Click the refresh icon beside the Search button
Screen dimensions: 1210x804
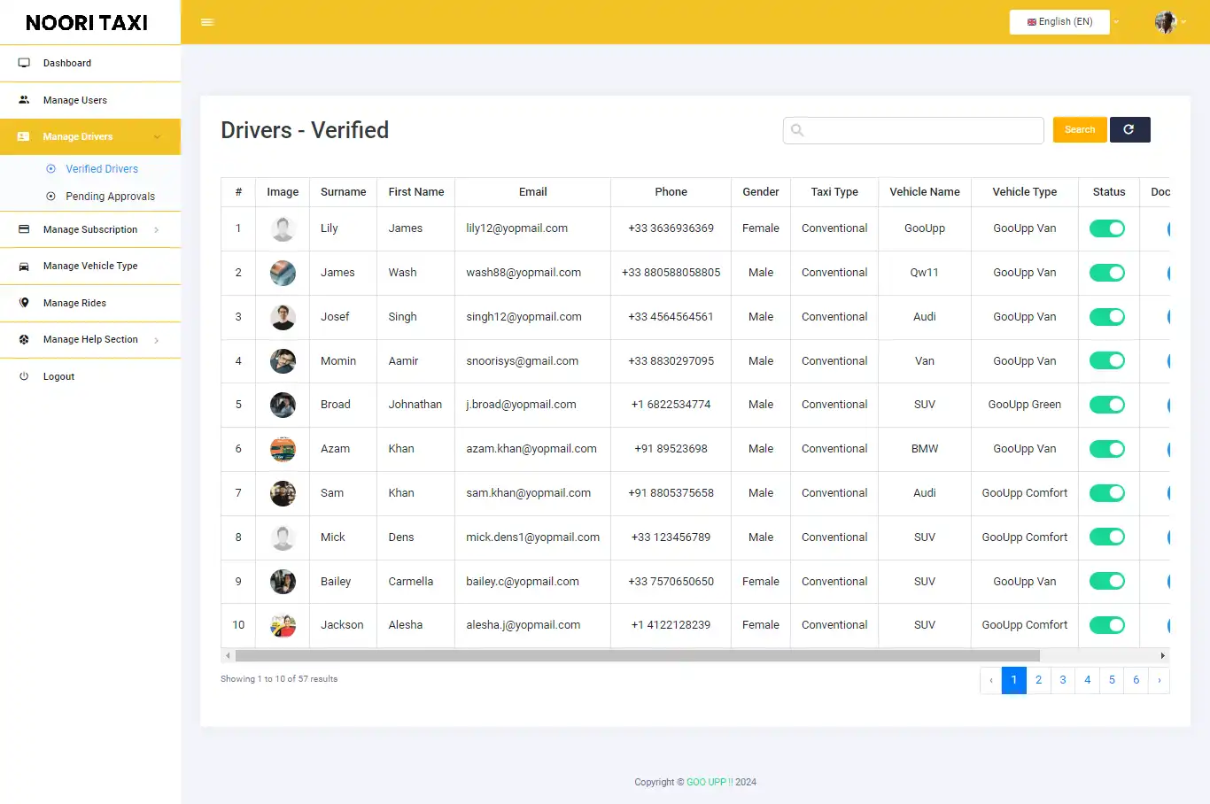pos(1129,129)
